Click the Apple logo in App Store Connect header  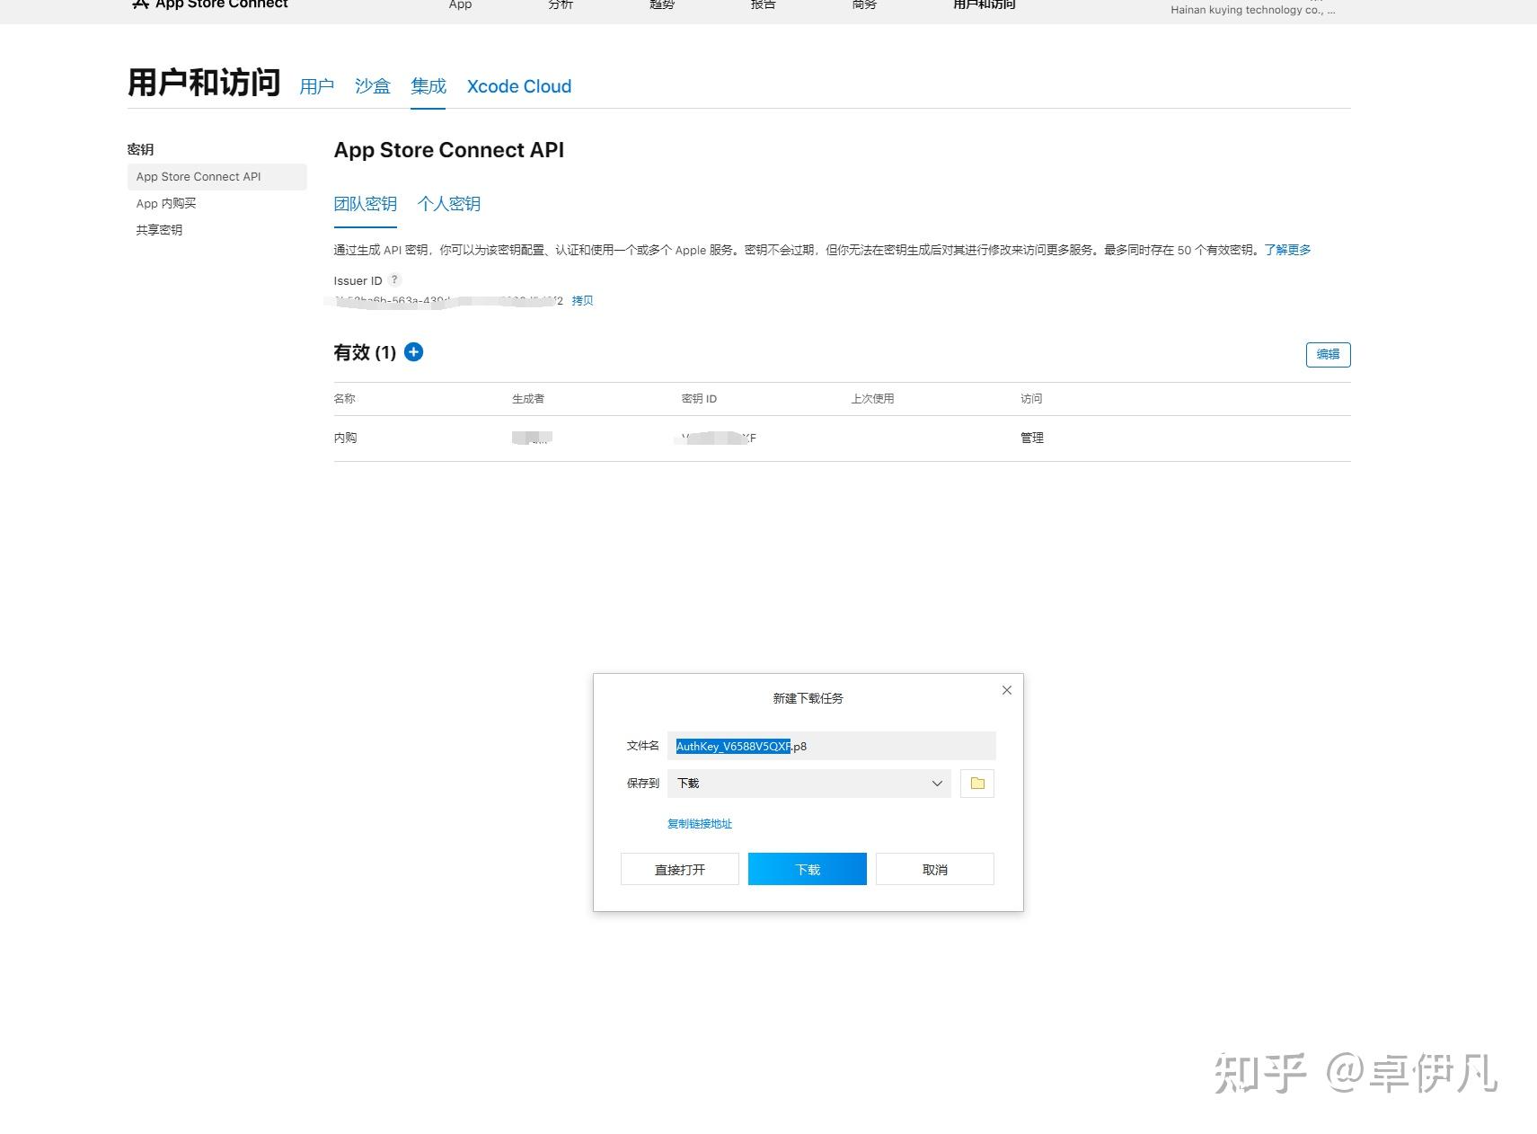click(x=140, y=4)
